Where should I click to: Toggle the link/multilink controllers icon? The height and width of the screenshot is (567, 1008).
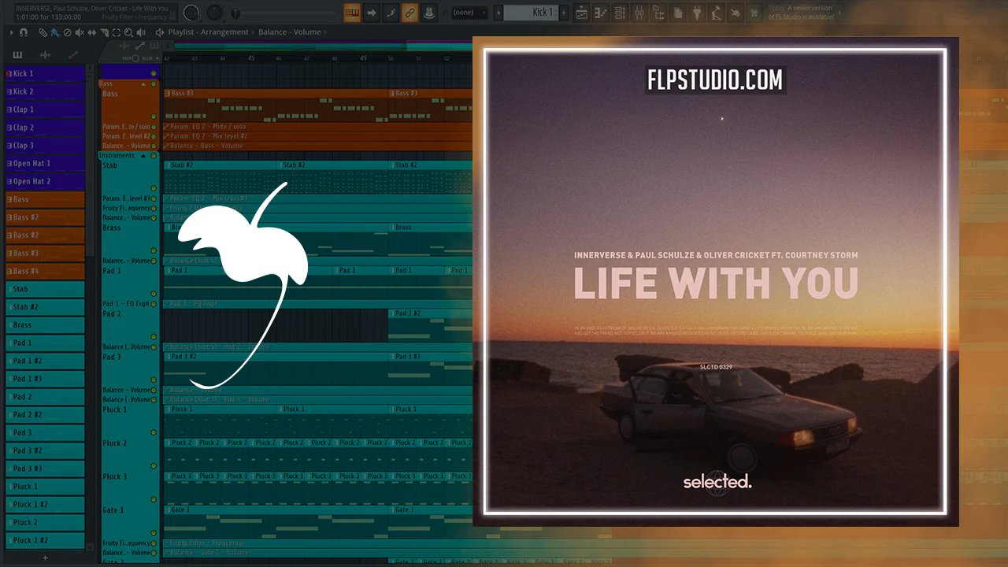point(409,13)
